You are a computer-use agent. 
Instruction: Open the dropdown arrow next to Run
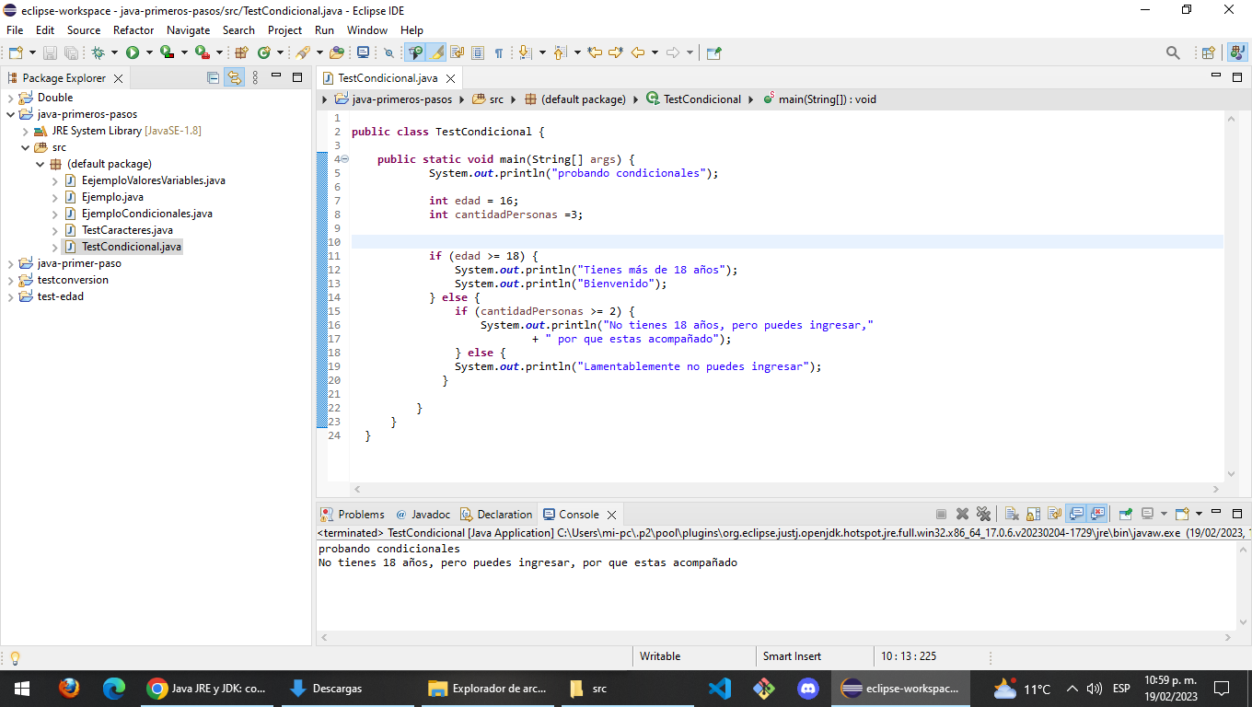pyautogui.click(x=149, y=53)
